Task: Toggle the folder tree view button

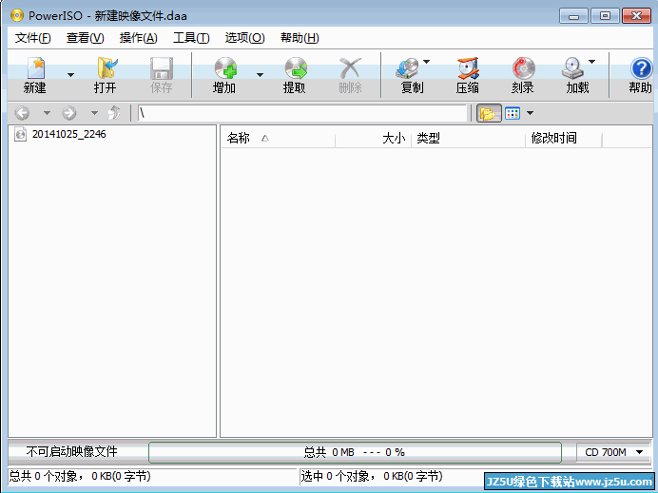Action: click(x=488, y=114)
